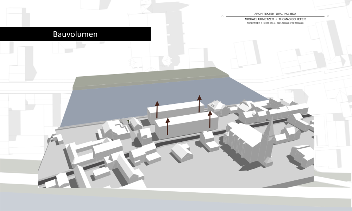Viewport: 352px width, 211px height.
Task: Select the rear long building block's roof
Action: (176, 106)
